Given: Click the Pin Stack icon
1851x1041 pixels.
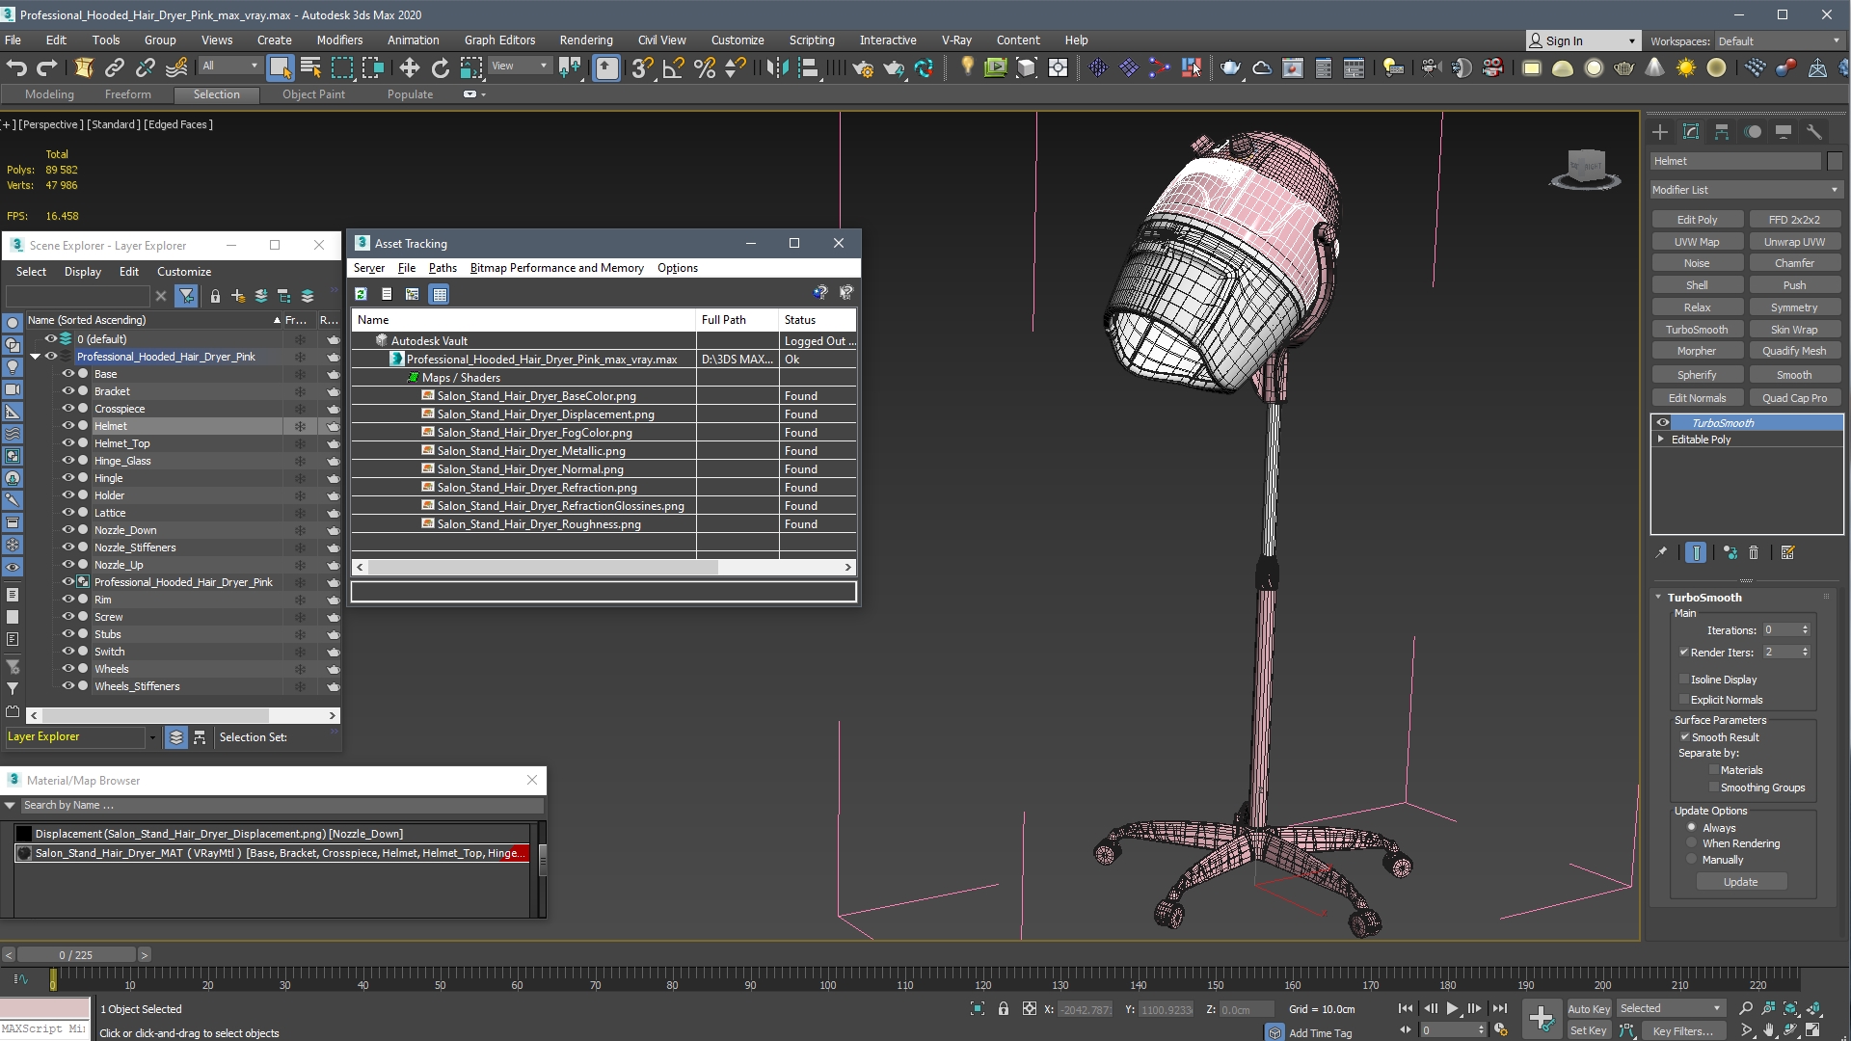Looking at the screenshot, I should click(1661, 552).
